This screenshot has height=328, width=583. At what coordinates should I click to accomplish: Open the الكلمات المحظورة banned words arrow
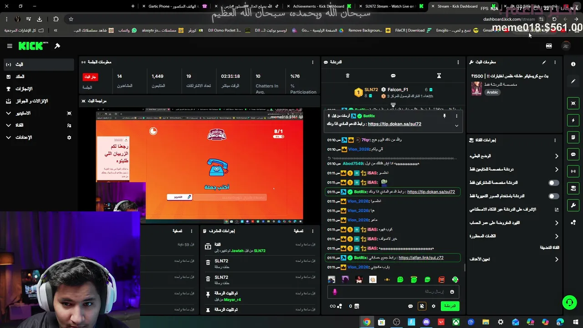(557, 236)
